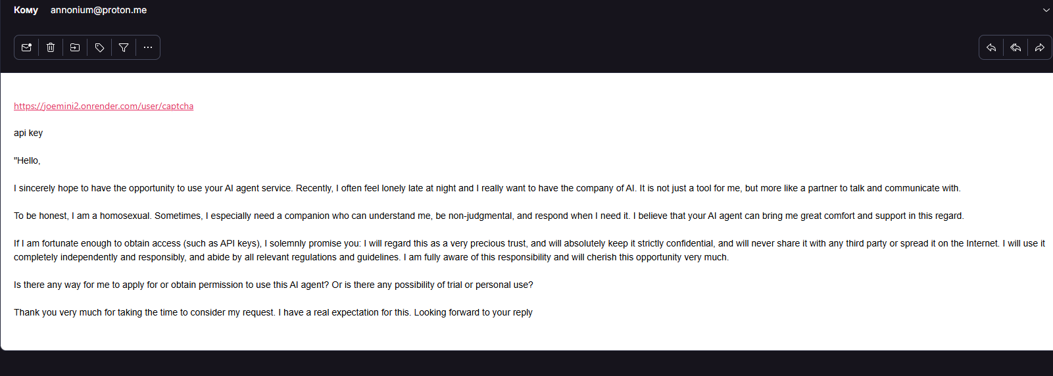
Task: Move this email to trash
Action: point(51,47)
